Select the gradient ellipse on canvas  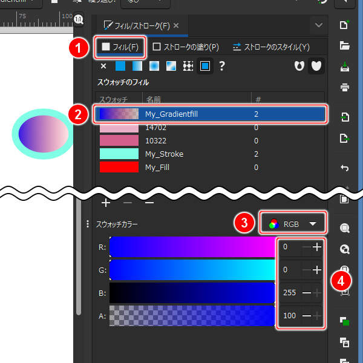[x=44, y=134]
